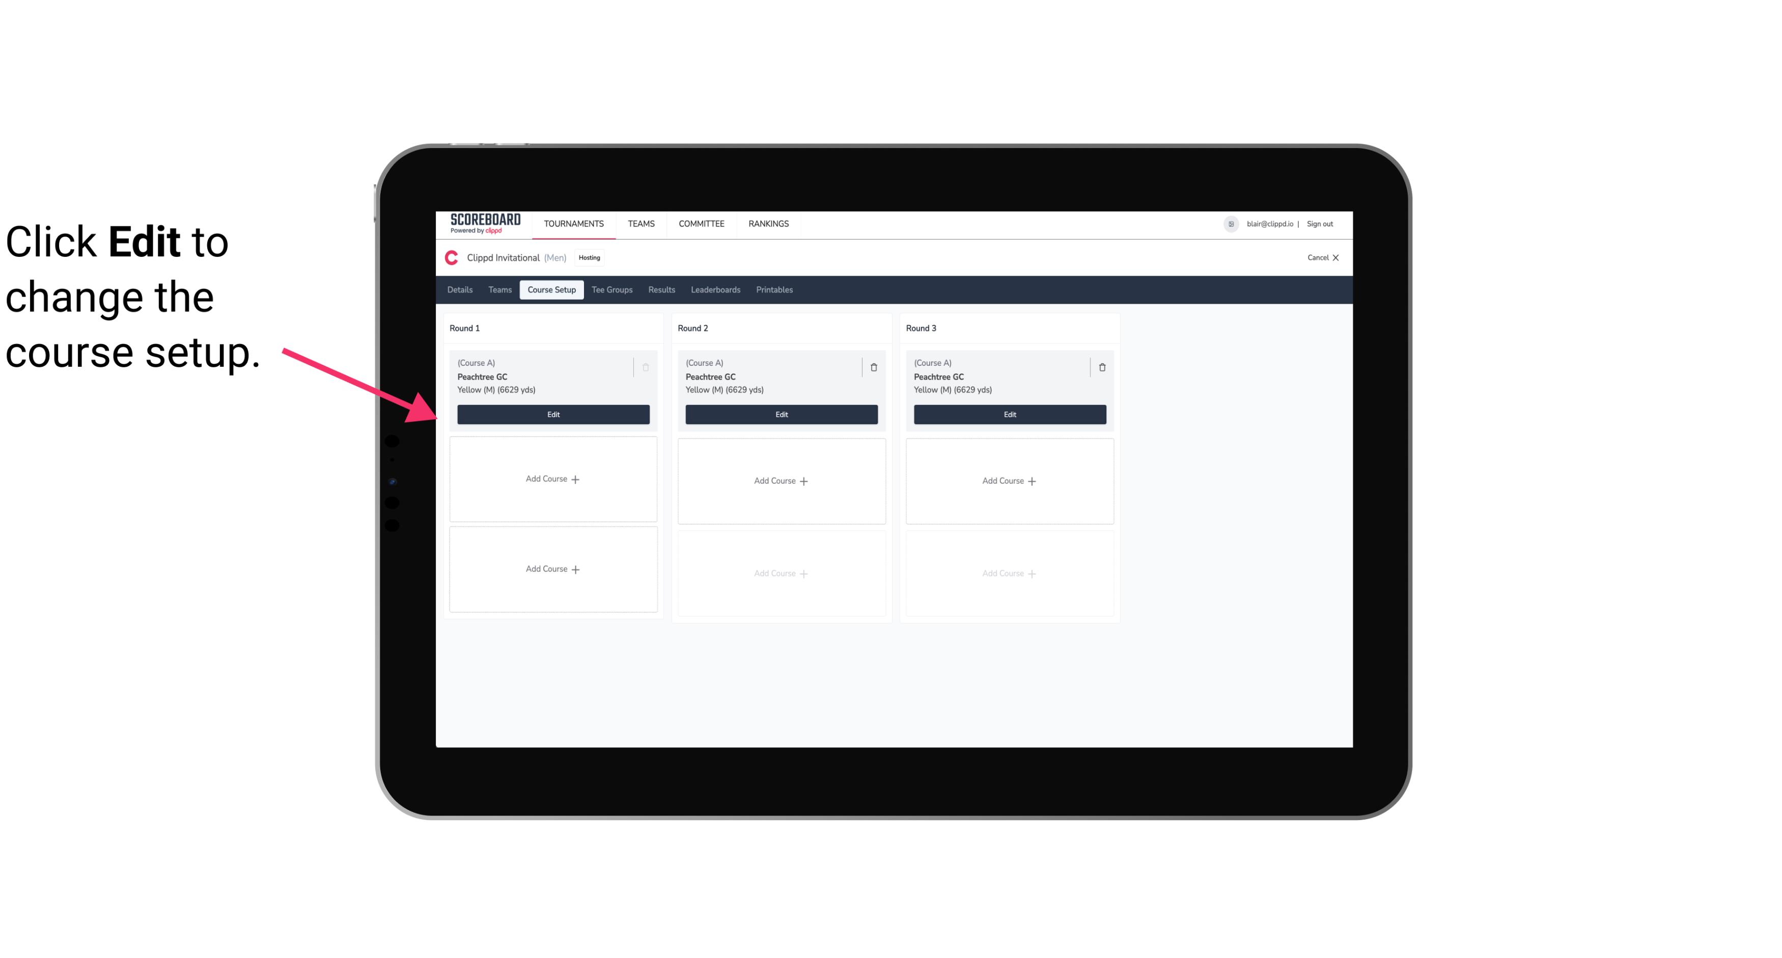Click Add Course for Round 1
Screen dimensions: 1782x958
click(x=552, y=479)
